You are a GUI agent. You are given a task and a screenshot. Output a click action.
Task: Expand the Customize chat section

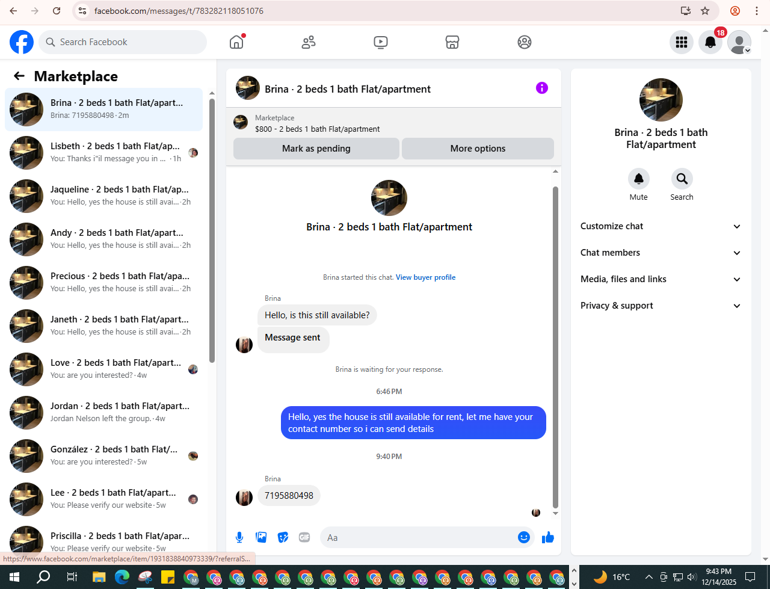pos(661,226)
